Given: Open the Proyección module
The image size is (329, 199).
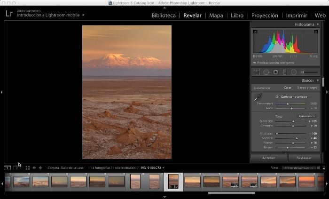Looking at the screenshot, I should coord(265,16).
